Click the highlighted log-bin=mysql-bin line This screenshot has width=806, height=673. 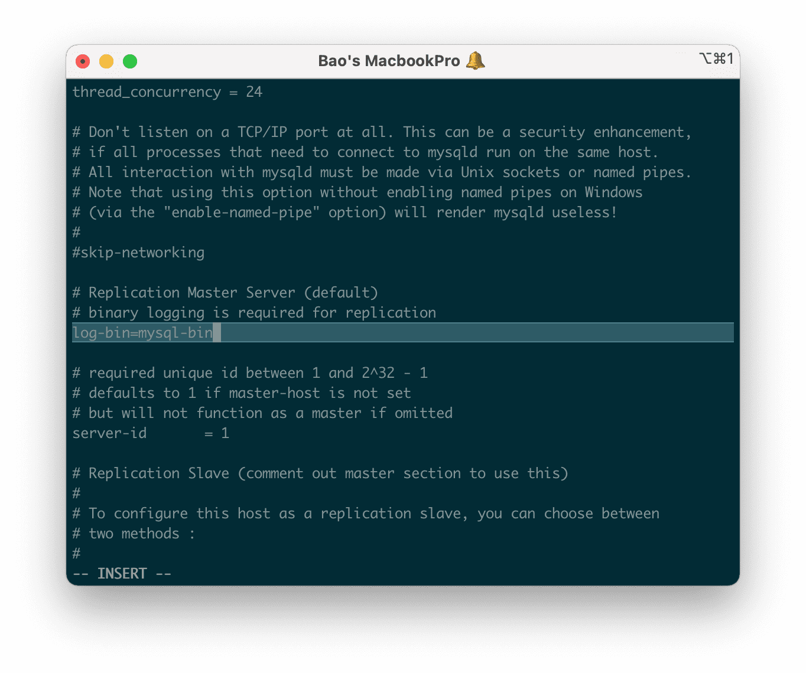click(142, 333)
